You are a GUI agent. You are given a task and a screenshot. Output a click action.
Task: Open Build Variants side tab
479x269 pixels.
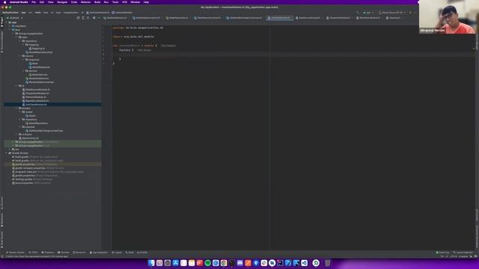click(x=1, y=239)
